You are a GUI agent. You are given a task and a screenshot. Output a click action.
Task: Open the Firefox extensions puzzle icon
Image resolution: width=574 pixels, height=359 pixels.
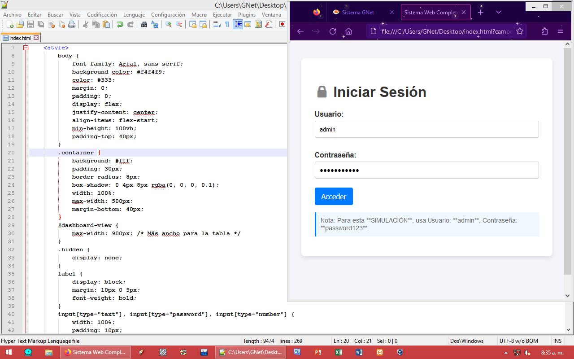(544, 31)
